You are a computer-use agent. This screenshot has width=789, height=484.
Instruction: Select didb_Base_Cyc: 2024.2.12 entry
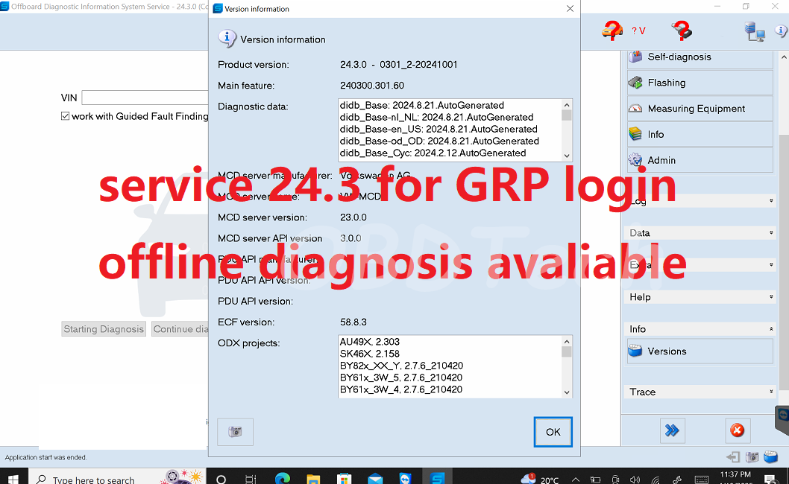tap(433, 153)
